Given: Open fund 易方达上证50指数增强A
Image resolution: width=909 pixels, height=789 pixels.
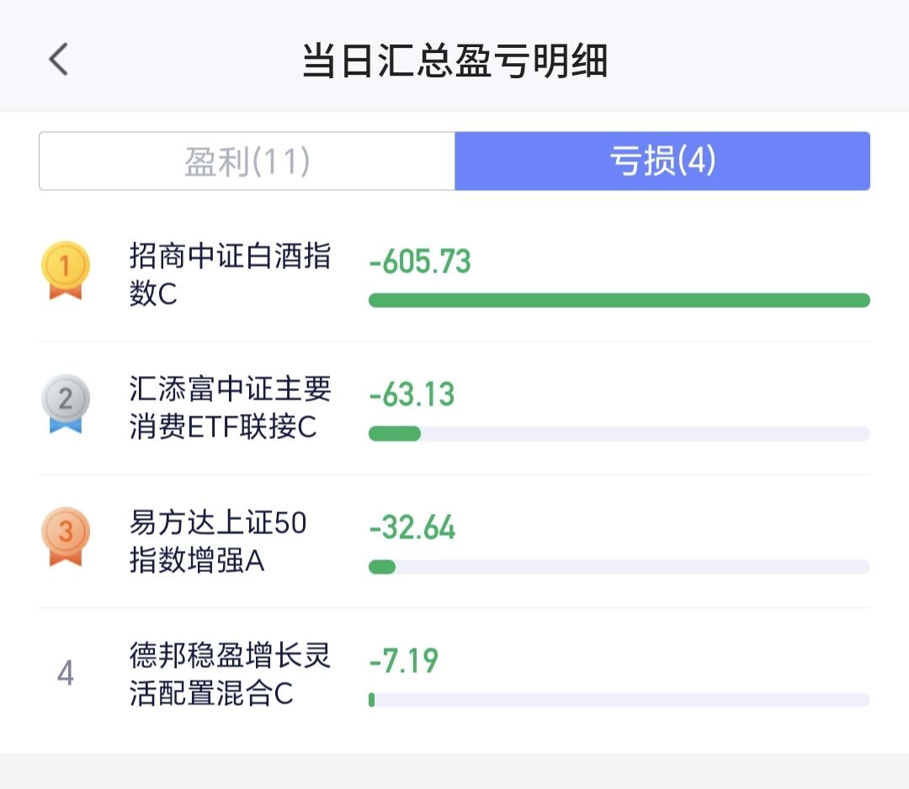Looking at the screenshot, I should tap(218, 541).
